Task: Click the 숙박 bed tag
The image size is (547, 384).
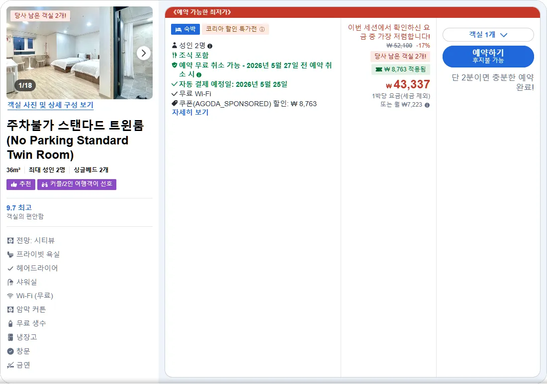Action: click(185, 29)
